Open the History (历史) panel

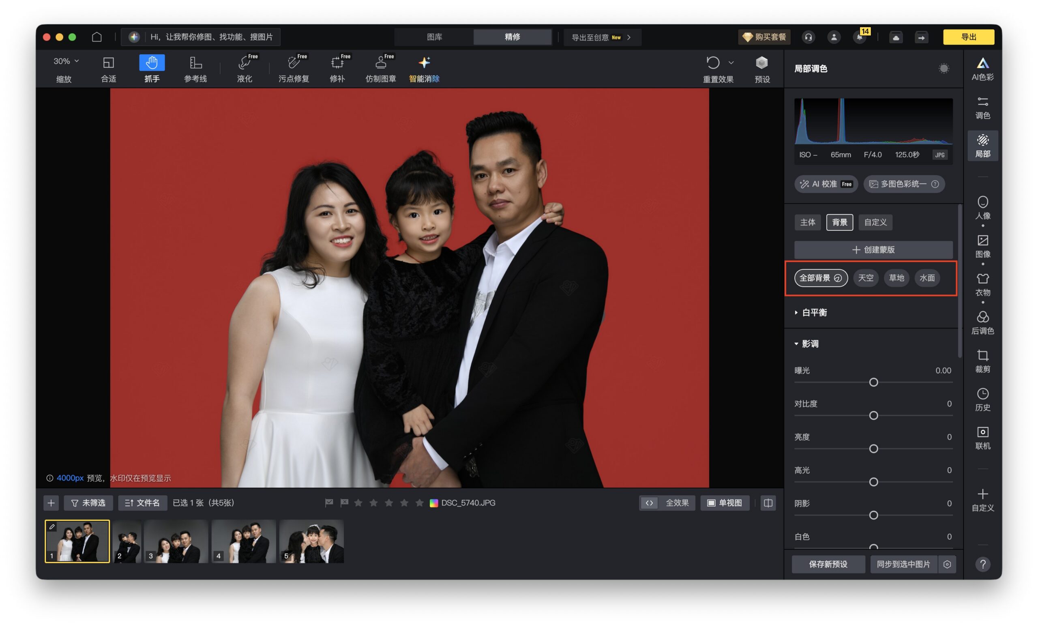click(x=982, y=399)
